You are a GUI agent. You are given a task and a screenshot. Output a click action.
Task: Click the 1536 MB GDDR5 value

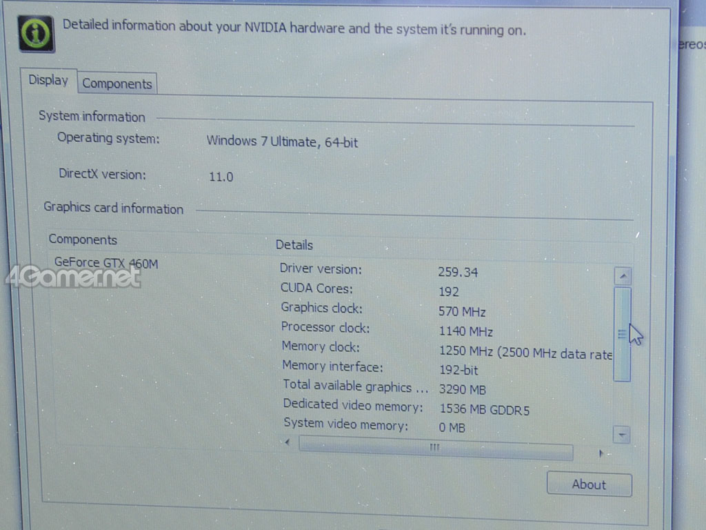(485, 409)
